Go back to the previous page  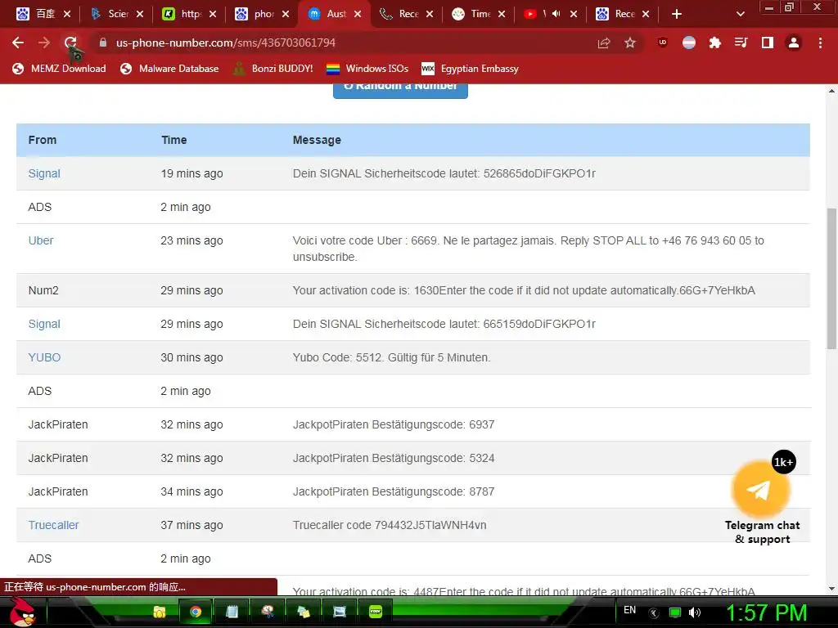pyautogui.click(x=18, y=43)
